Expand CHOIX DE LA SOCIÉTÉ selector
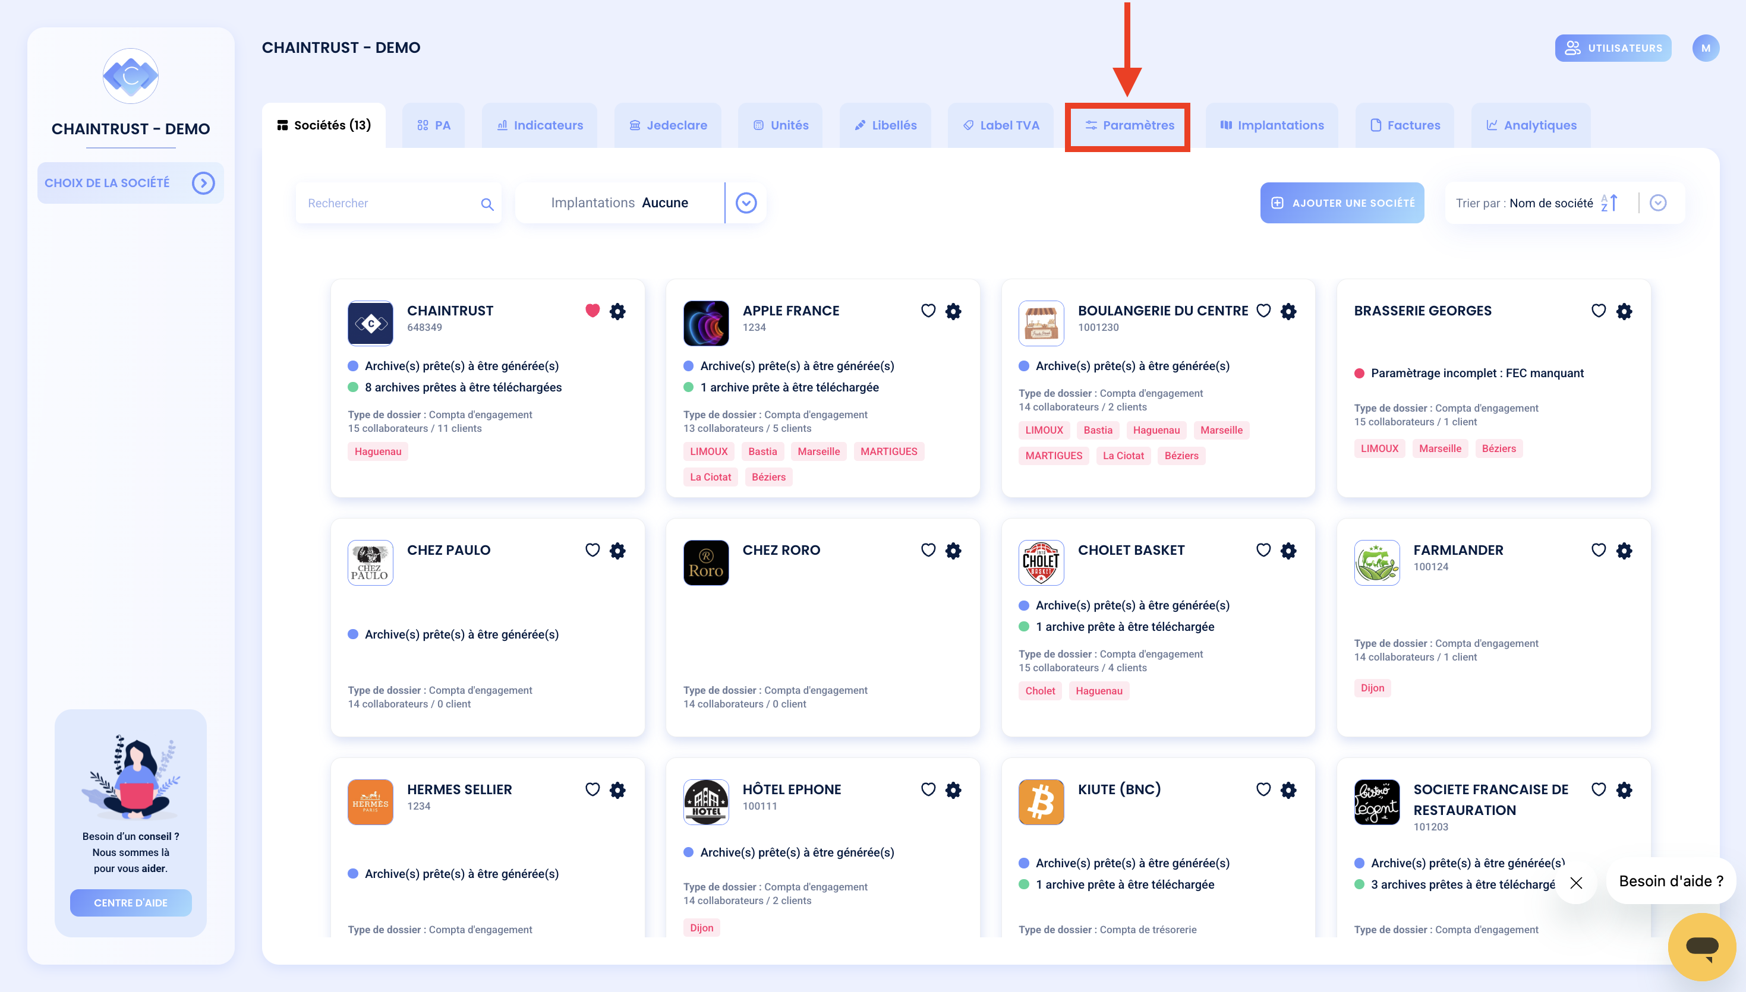 pyautogui.click(x=130, y=182)
